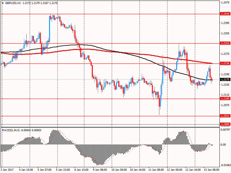Click the 12 Jan 16:00 time label
The image size is (231, 173).
[x=193, y=170]
